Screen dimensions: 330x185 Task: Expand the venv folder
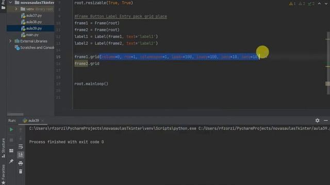click(16, 9)
